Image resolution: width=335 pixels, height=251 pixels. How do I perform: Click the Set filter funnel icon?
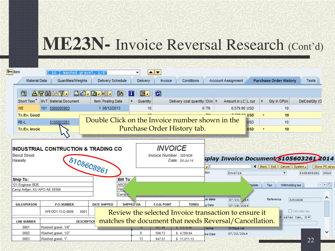point(62,93)
